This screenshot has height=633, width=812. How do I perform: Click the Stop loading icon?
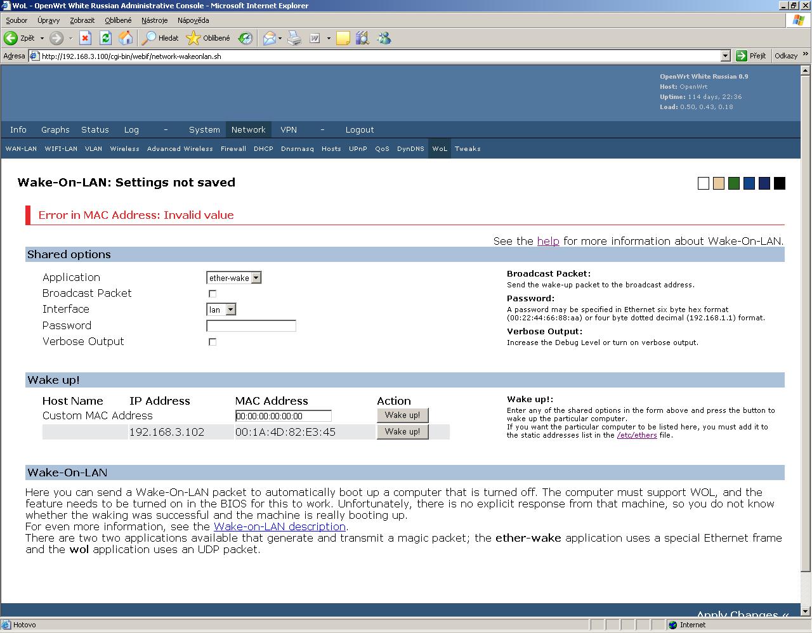(85, 38)
